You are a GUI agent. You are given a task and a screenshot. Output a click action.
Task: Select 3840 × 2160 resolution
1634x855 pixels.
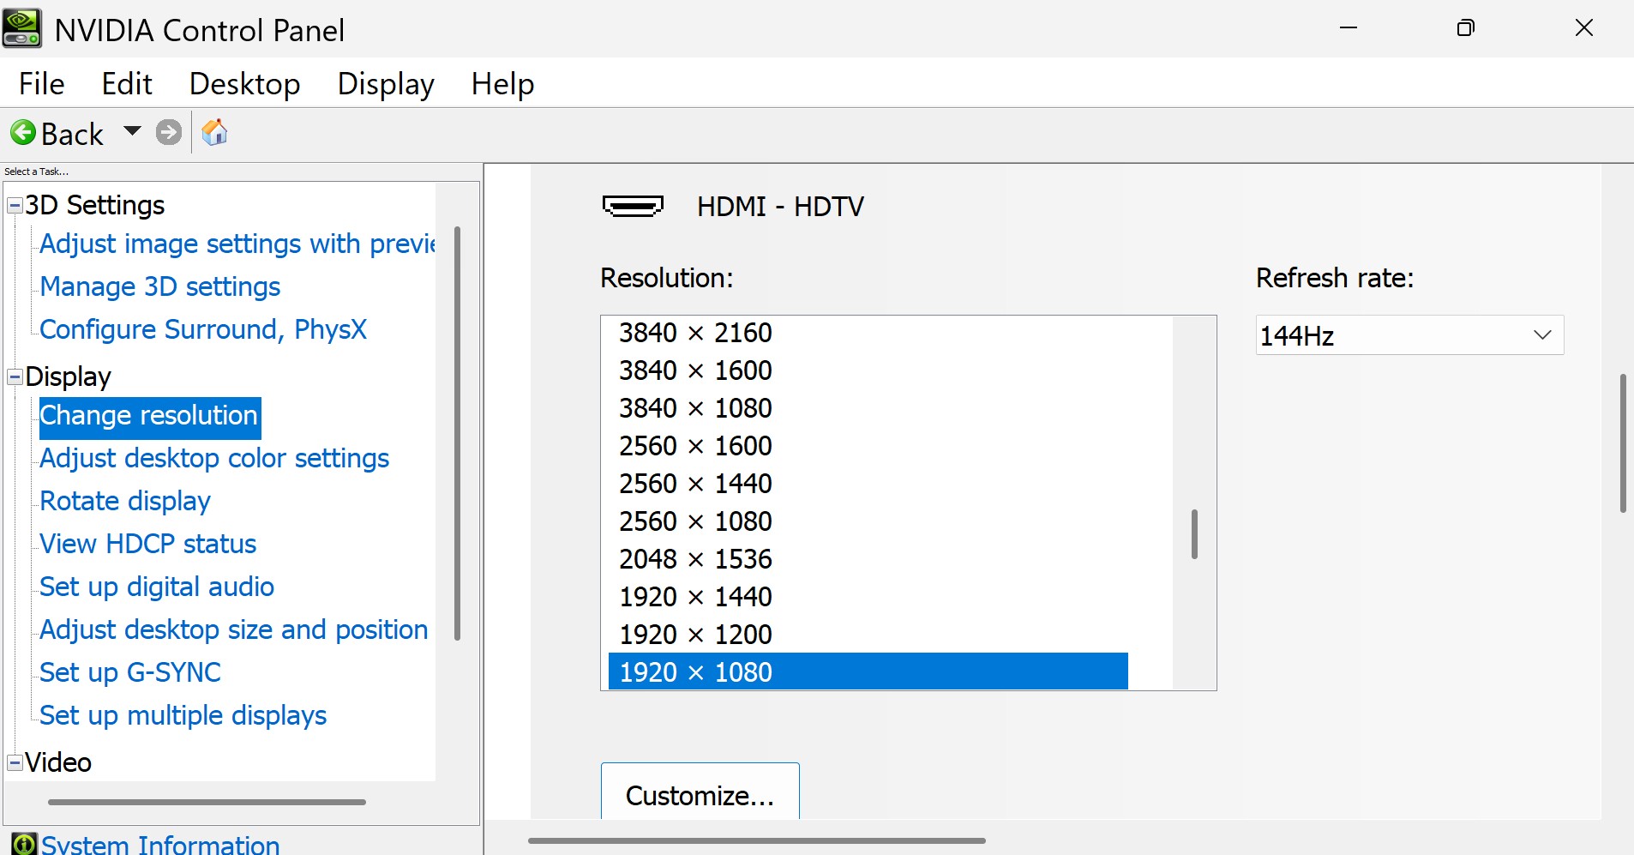(868, 333)
